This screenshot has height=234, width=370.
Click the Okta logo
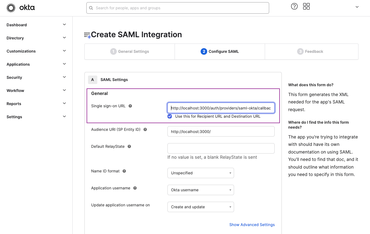21,8
